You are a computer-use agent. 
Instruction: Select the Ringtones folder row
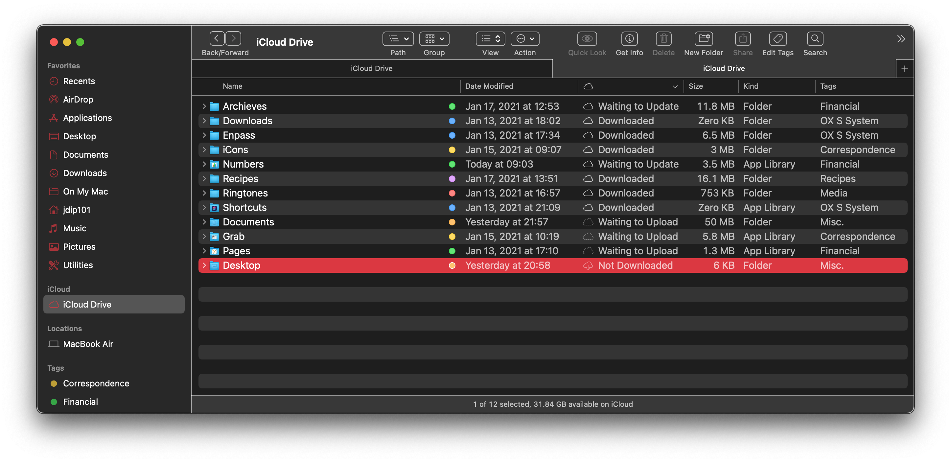tap(245, 193)
